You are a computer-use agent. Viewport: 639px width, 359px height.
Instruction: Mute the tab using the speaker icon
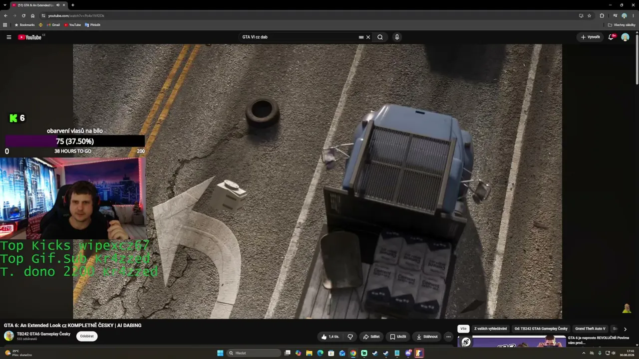[x=58, y=5]
